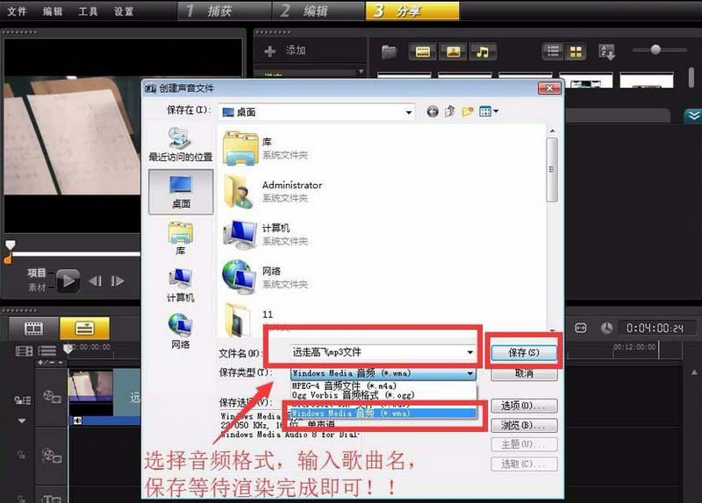Click the 保存(S) button

tap(524, 352)
